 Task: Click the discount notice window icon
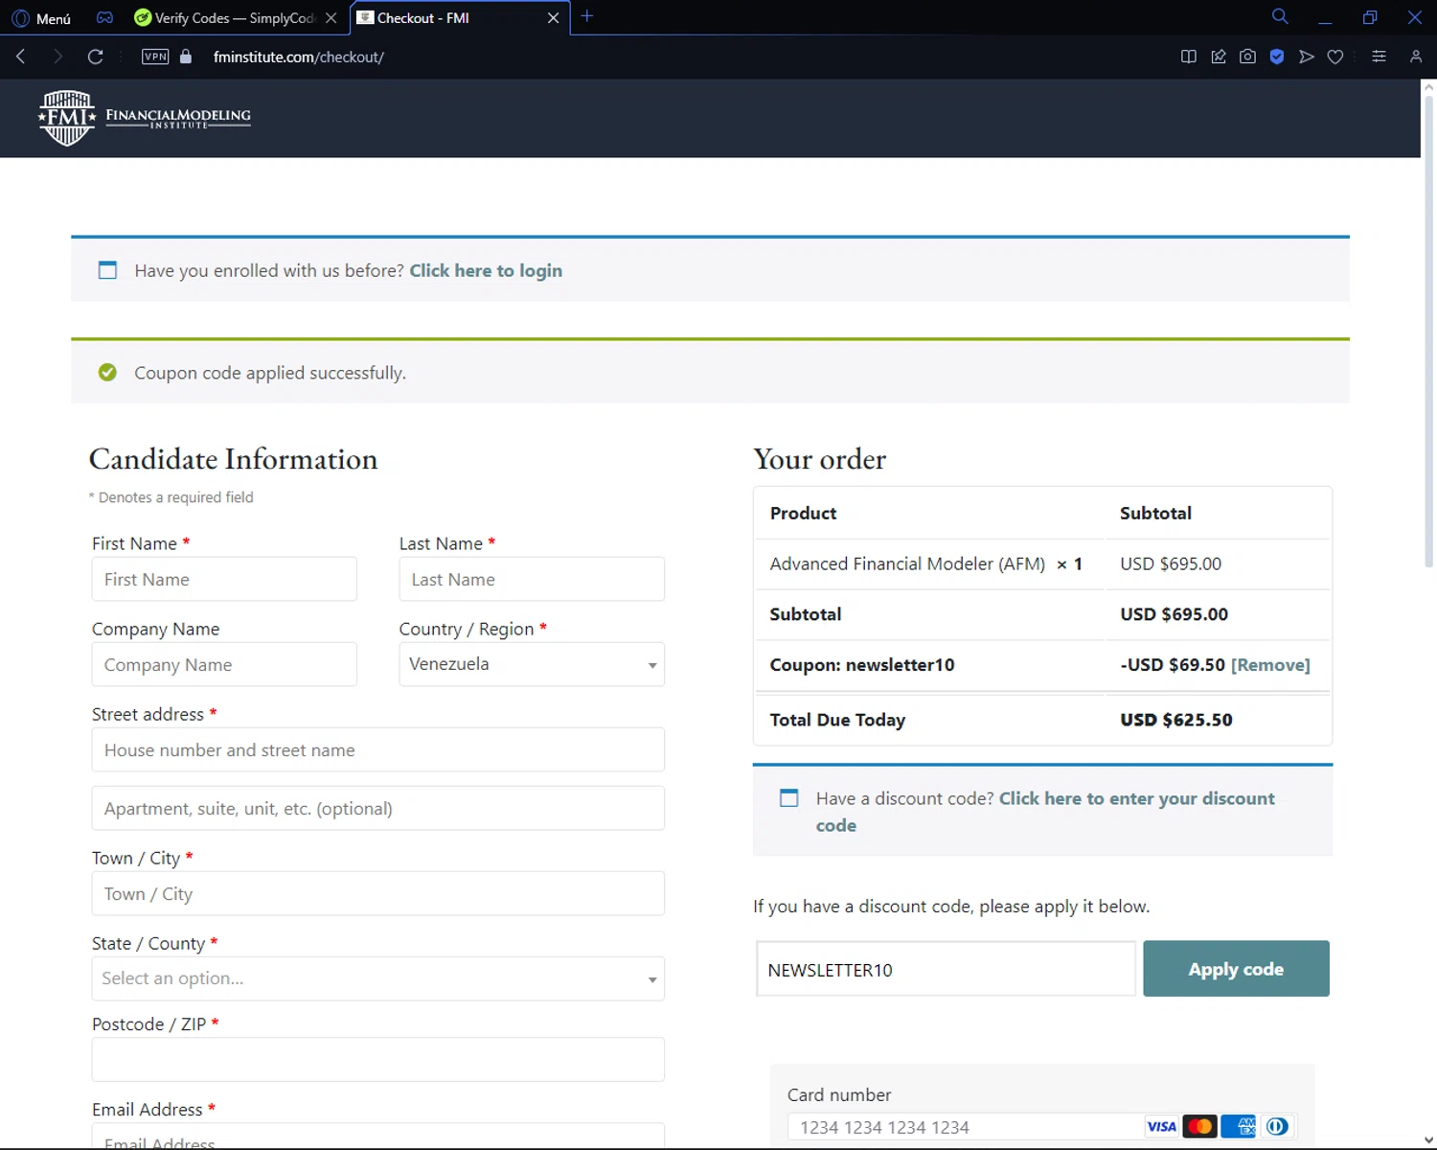tap(789, 797)
